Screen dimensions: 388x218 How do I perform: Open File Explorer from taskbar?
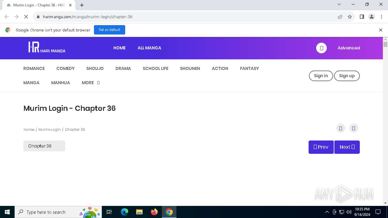coord(139,212)
